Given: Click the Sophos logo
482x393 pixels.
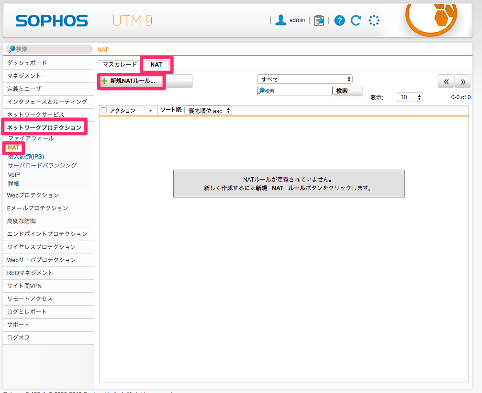Looking at the screenshot, I should pos(52,21).
